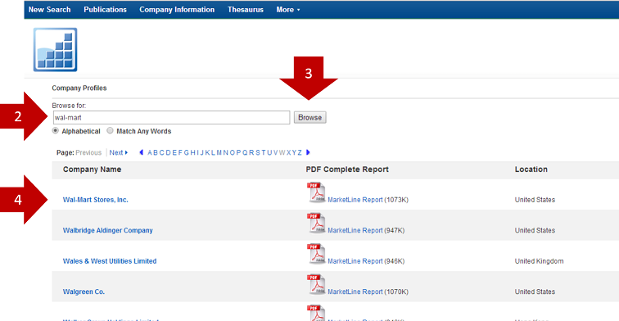Open MarketLine Report link sized 1070K
This screenshot has width=619, height=321.
[355, 292]
